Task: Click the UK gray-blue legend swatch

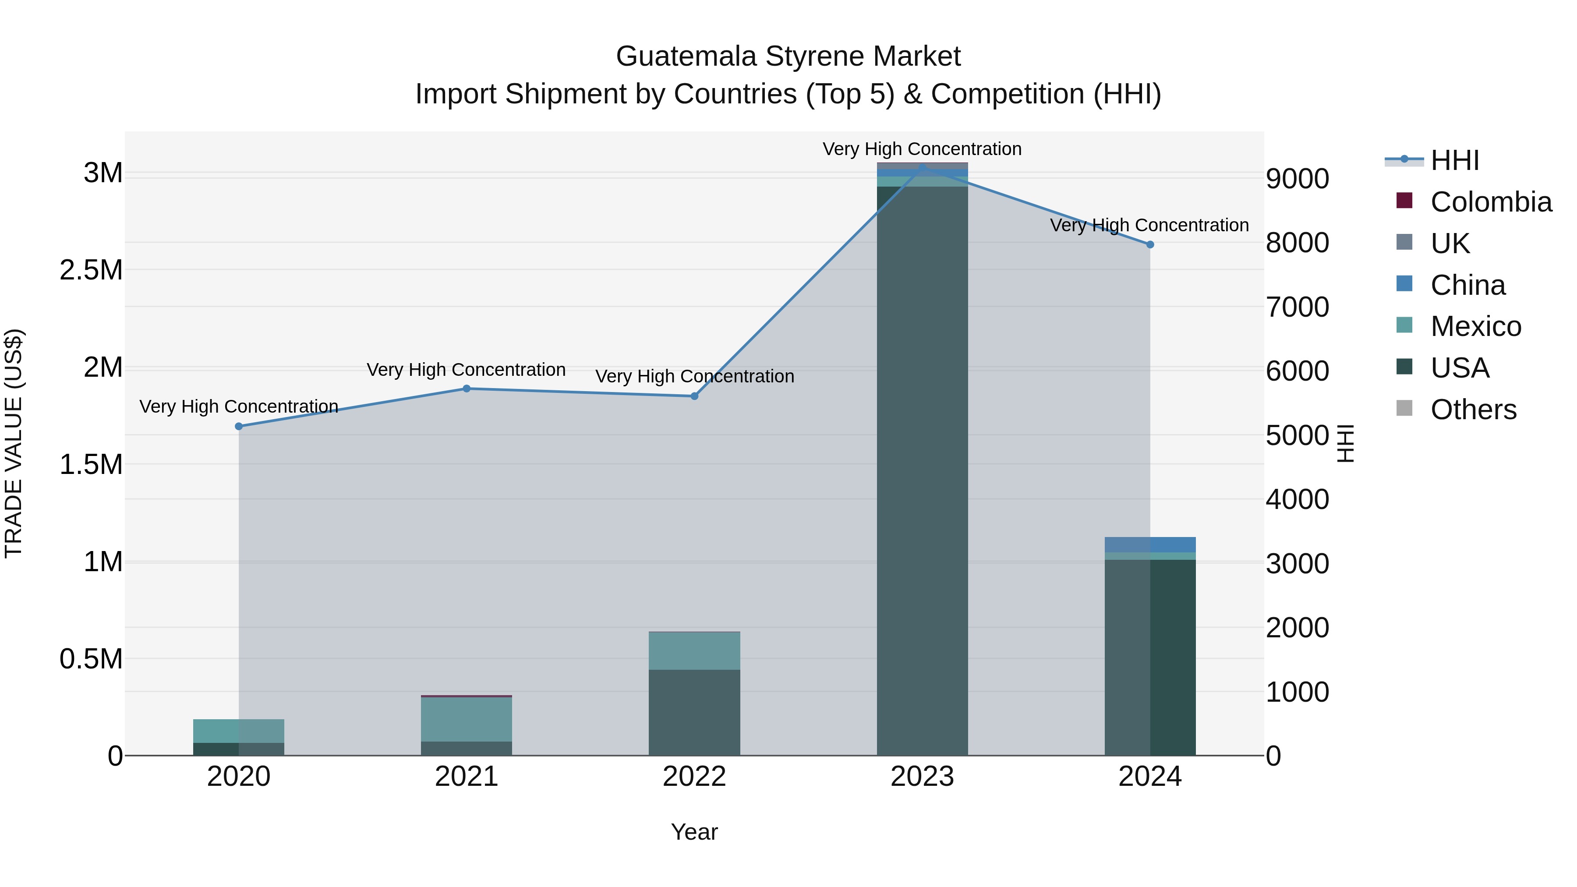Action: (x=1404, y=242)
